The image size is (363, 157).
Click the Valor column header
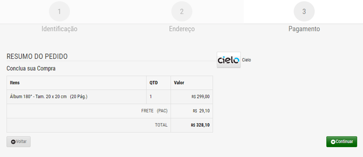click(179, 83)
